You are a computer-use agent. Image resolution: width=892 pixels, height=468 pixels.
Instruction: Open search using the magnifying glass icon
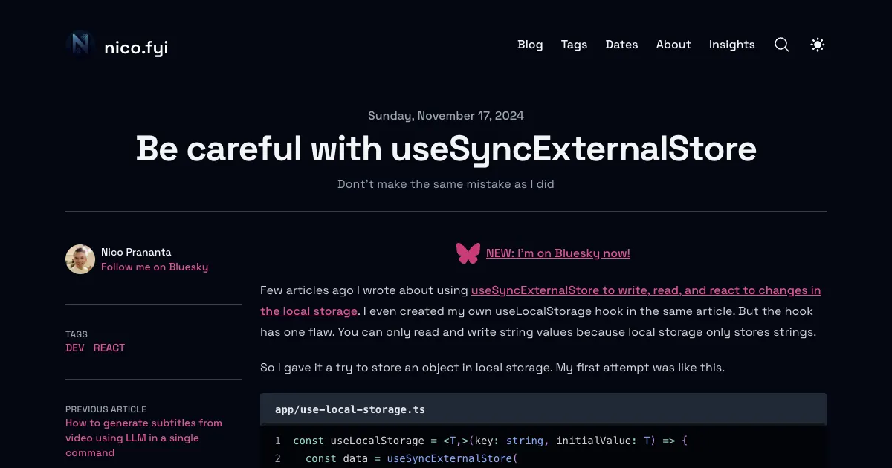[781, 45]
